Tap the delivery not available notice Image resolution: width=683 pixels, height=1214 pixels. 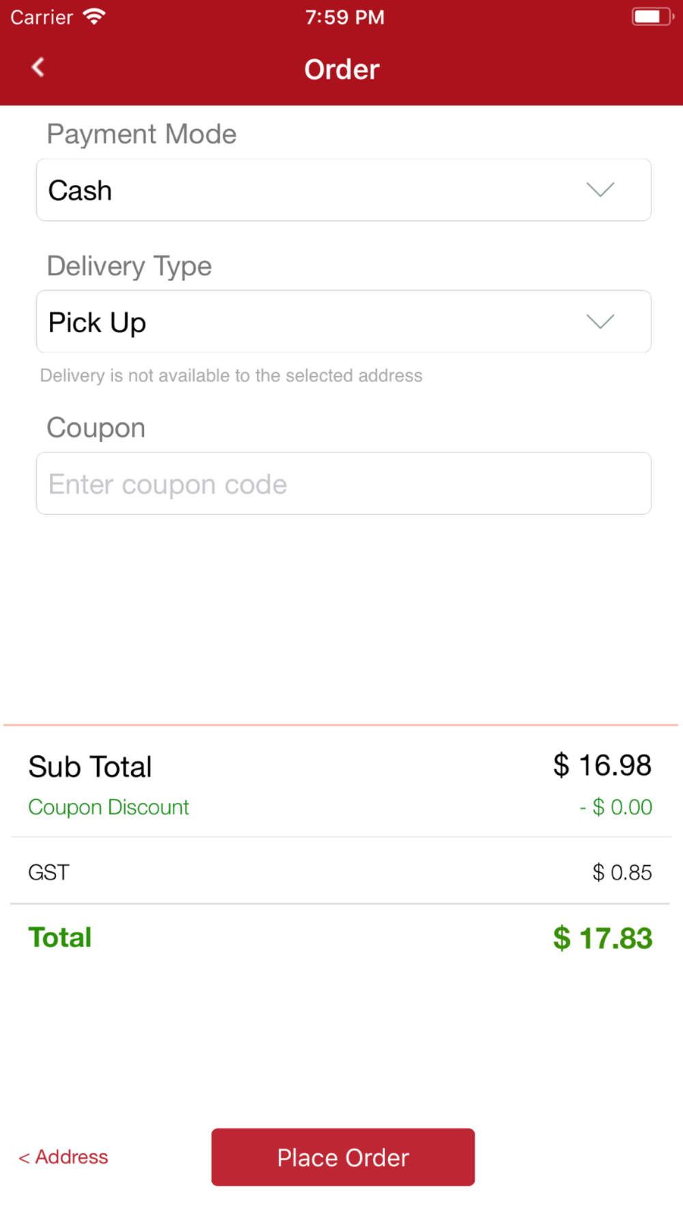coord(231,376)
